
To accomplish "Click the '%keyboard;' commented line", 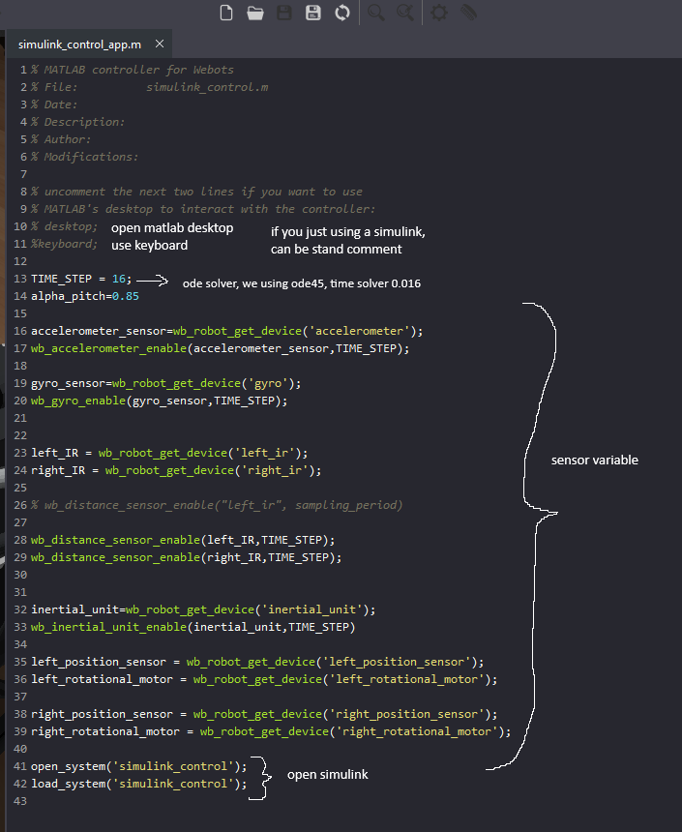I will click(64, 244).
